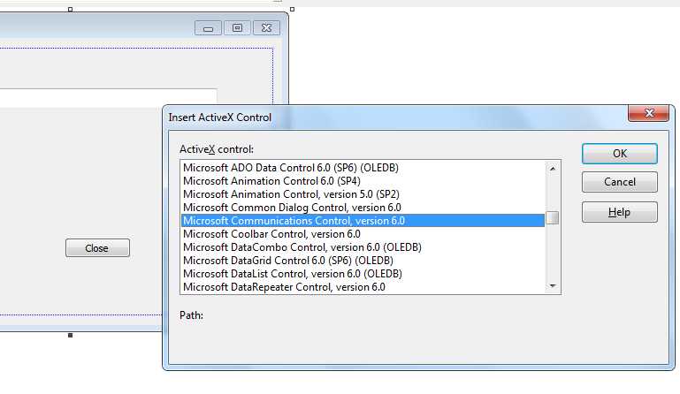
Task: Click the white edit box in background dialog
Action: (109, 97)
